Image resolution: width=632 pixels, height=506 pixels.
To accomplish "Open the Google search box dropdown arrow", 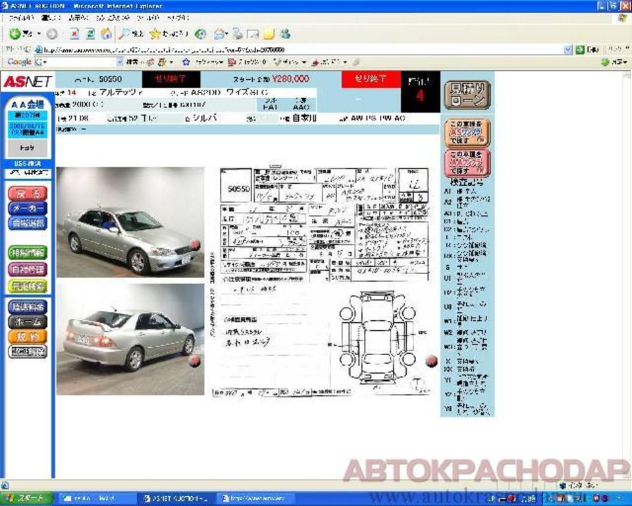I will point(120,62).
